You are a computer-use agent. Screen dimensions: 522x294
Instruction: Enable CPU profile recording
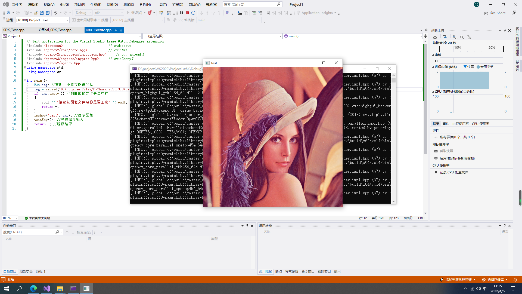[454, 172]
